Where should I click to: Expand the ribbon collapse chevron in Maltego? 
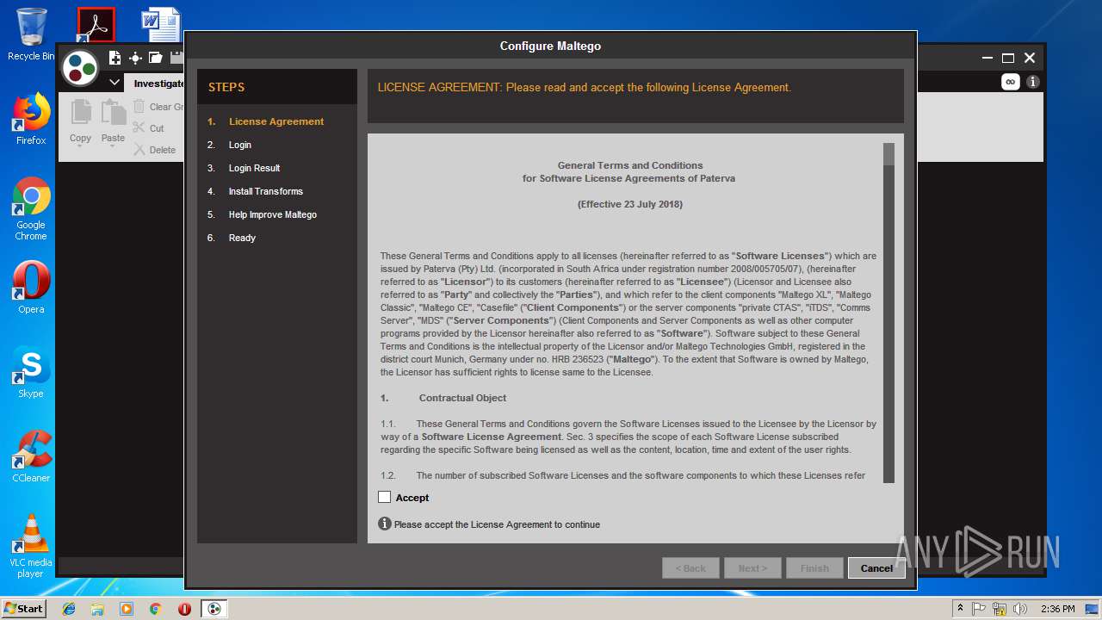click(x=115, y=83)
